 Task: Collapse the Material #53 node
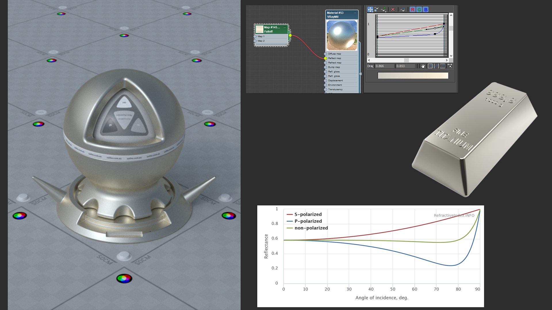(355, 13)
